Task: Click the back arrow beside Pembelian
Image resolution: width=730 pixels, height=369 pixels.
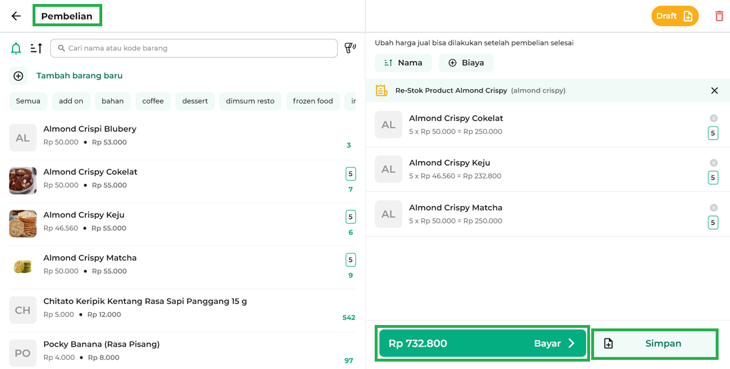Action: [x=16, y=16]
